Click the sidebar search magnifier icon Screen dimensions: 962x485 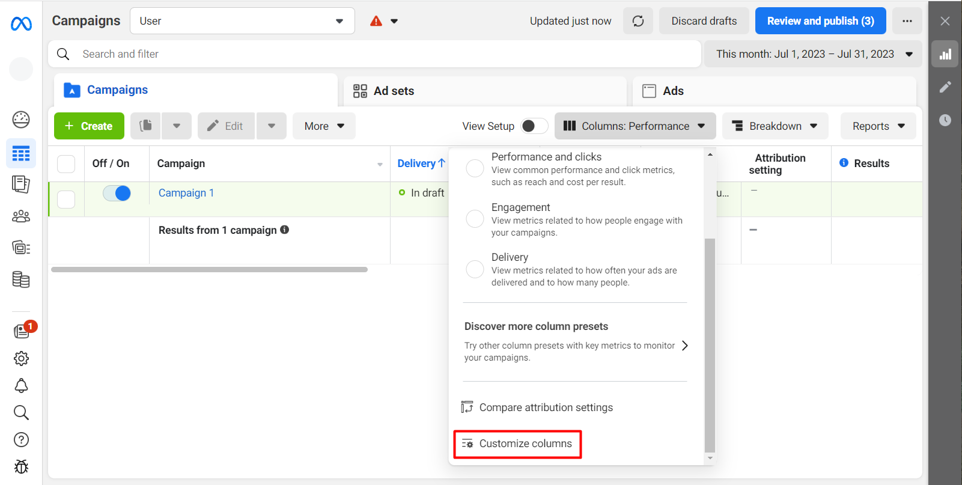click(21, 412)
